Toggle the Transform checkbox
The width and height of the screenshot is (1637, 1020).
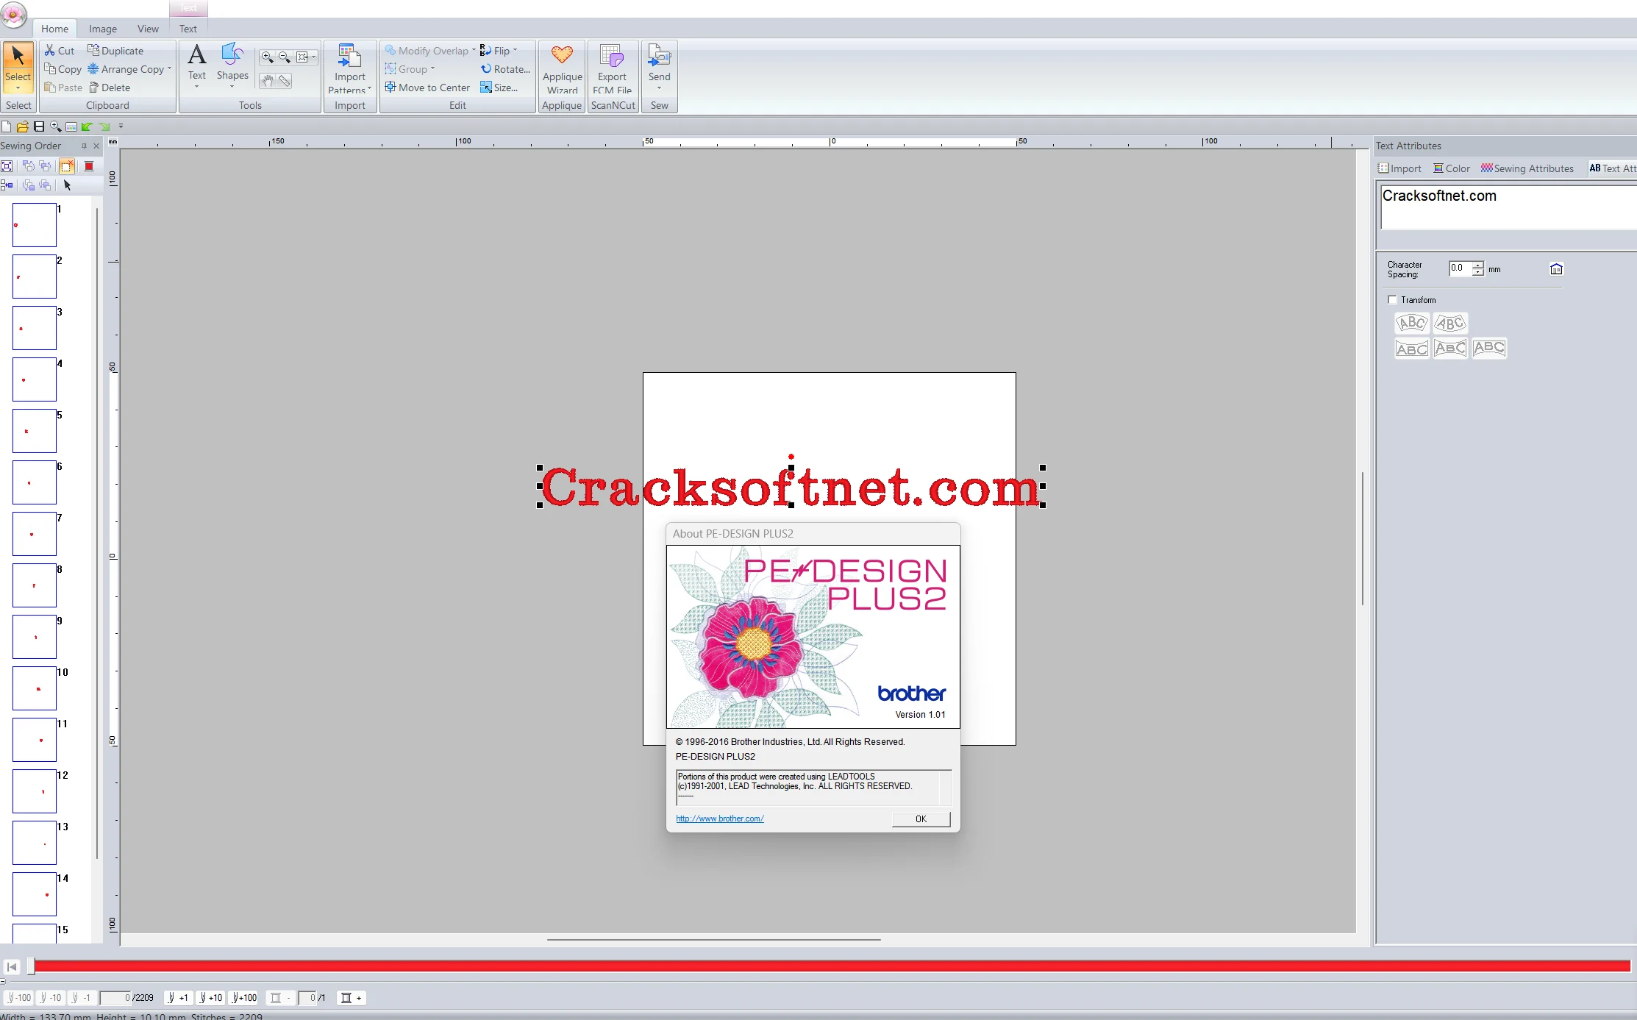click(1392, 299)
